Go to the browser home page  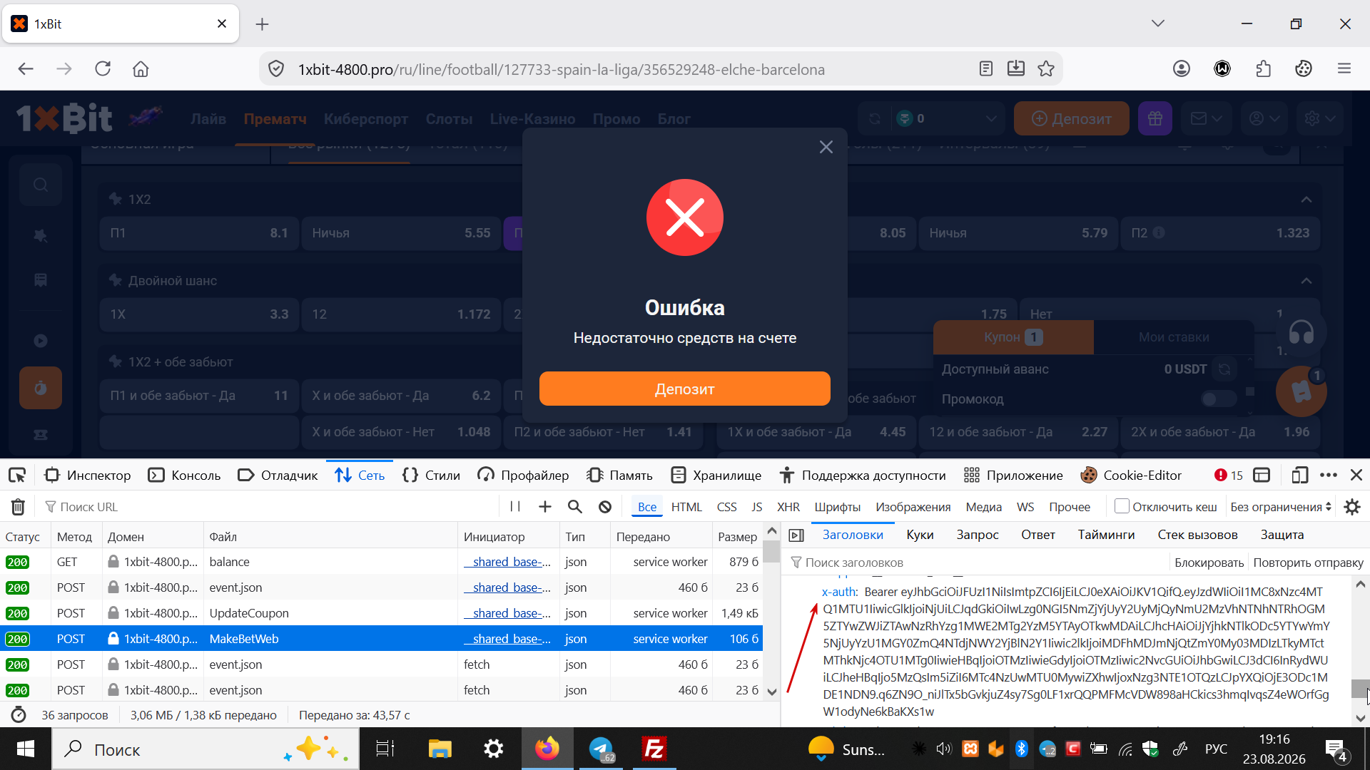click(x=141, y=68)
